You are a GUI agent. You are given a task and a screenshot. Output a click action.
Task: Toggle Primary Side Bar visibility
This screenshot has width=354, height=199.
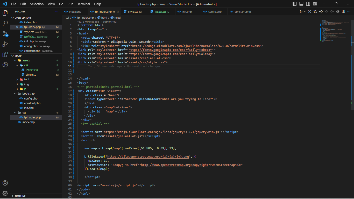coord(295,4)
